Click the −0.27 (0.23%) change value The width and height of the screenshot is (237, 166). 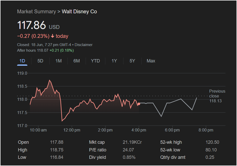tap(33, 36)
